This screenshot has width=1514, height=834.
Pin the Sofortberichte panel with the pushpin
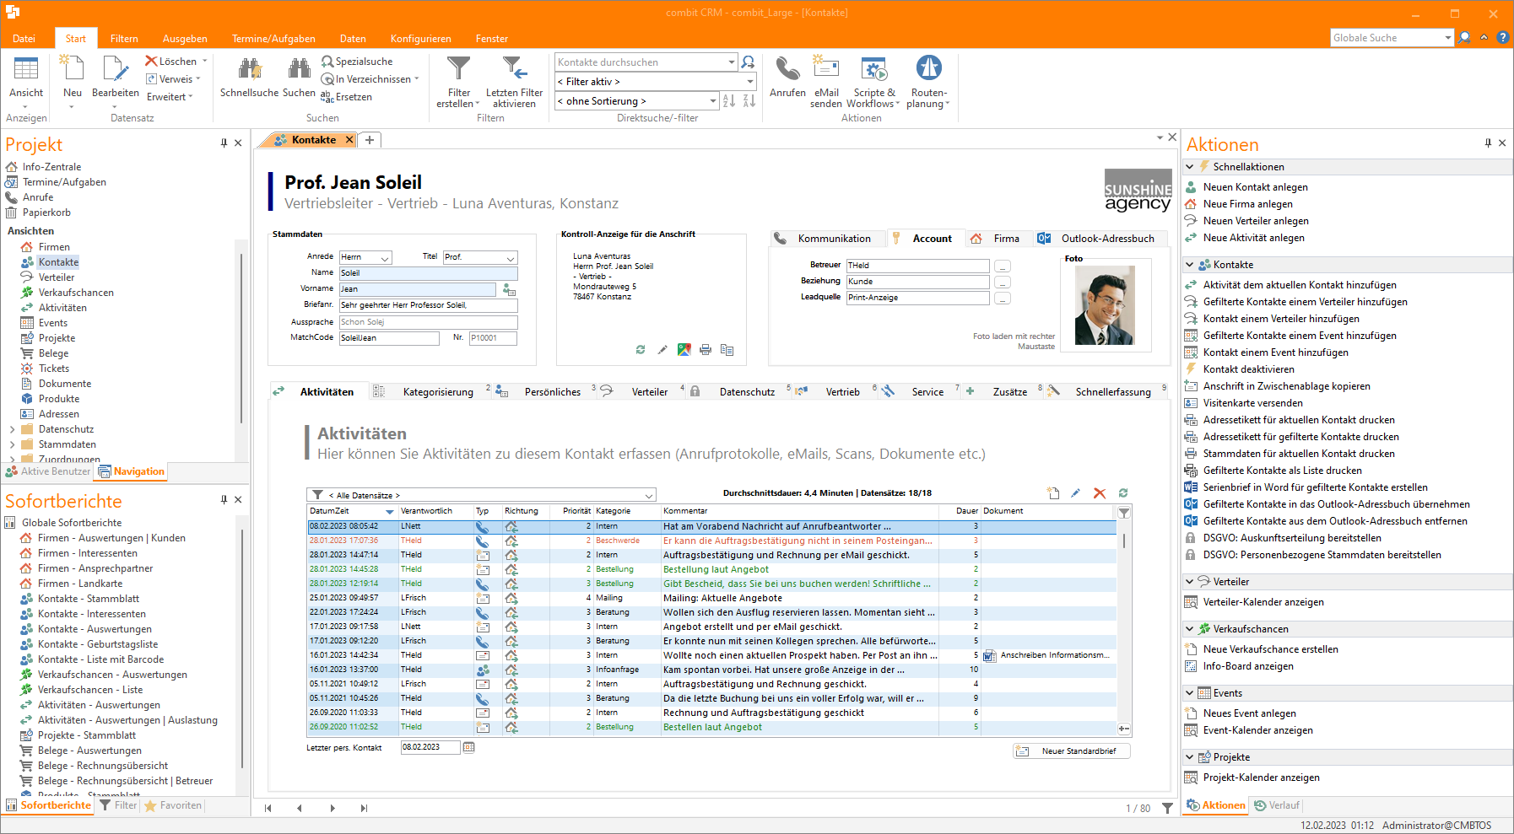click(x=224, y=500)
